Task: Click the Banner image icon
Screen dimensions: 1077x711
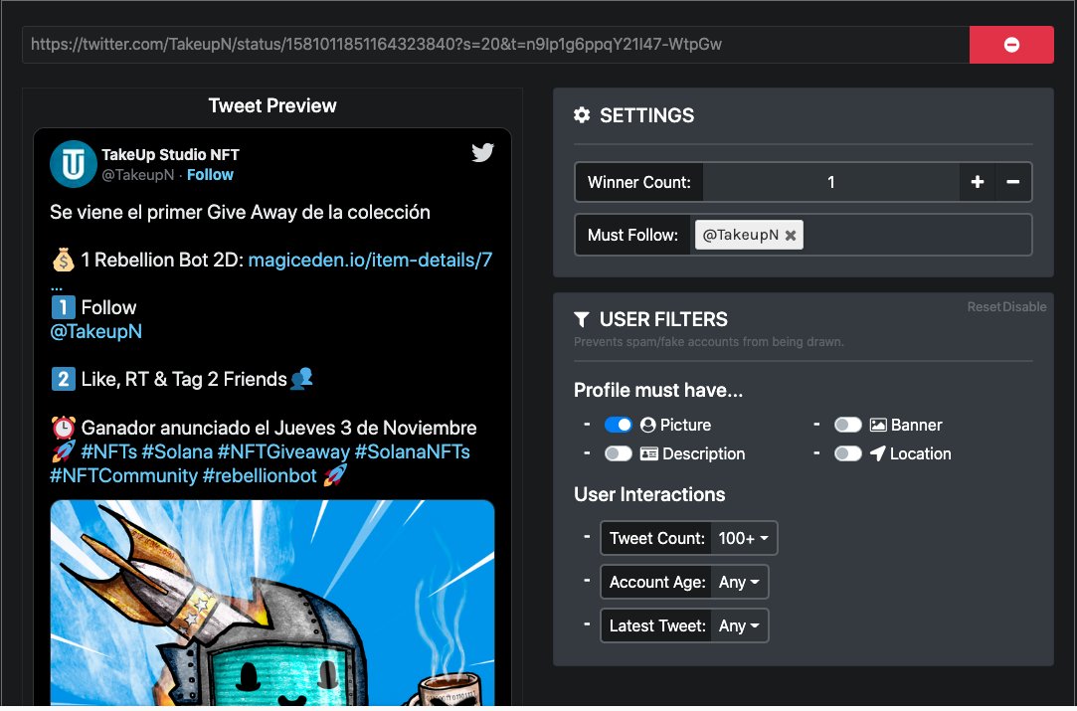Action: point(878,426)
